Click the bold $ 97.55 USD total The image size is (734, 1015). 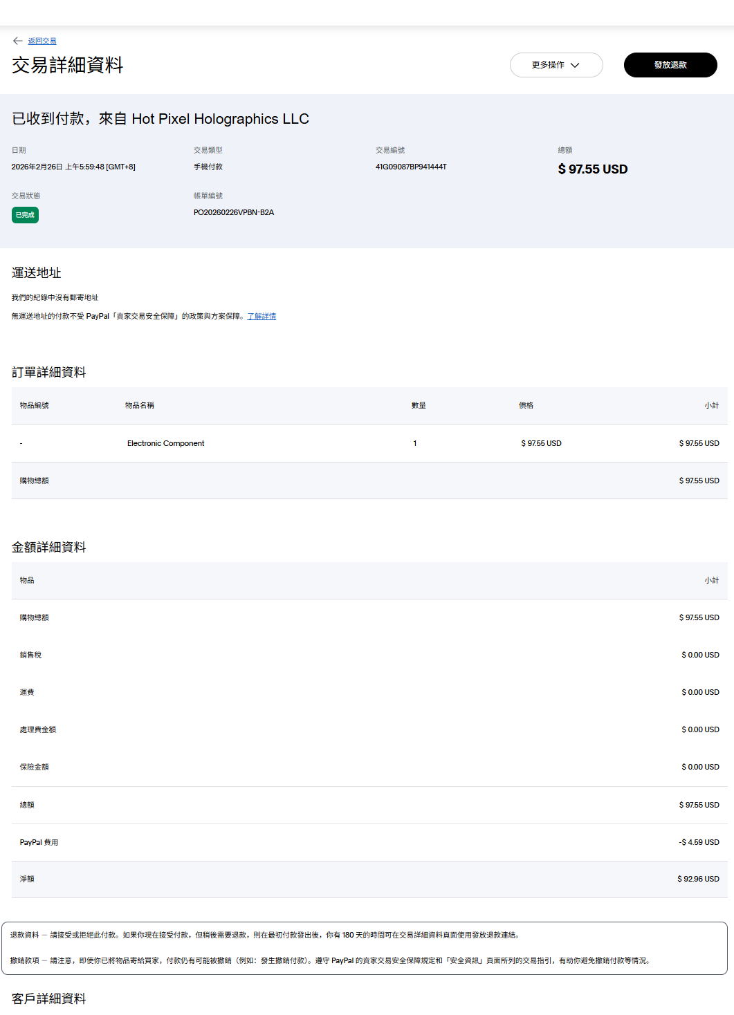point(593,169)
